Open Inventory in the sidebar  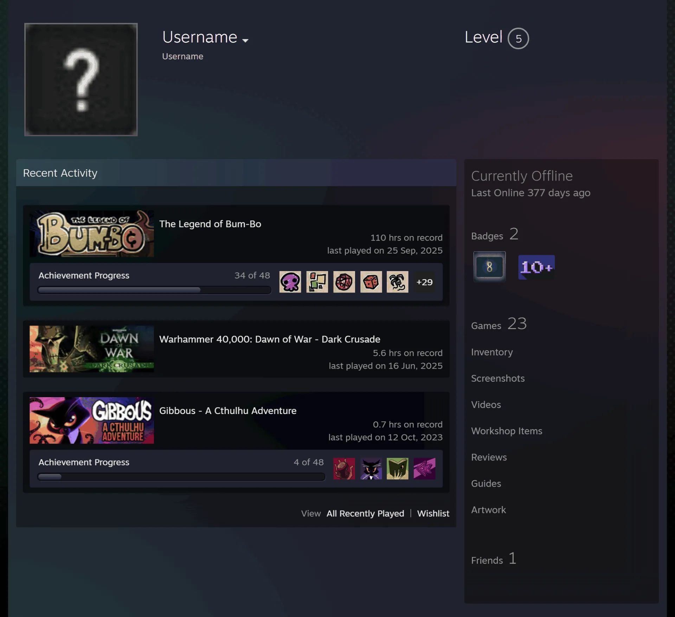[x=492, y=352]
